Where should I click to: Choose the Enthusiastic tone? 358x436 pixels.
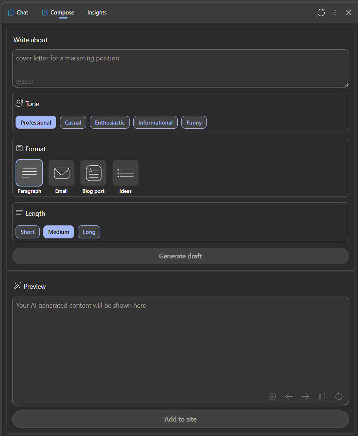click(x=110, y=122)
